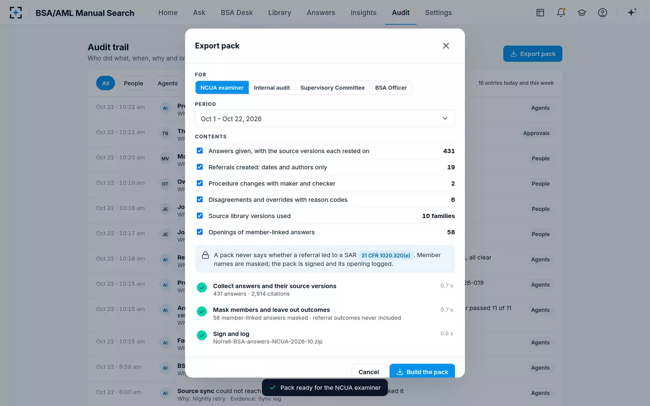650x406 pixels.
Task: Open the user account icon
Action: pyautogui.click(x=603, y=13)
